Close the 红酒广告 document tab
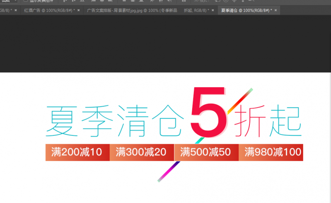The width and height of the screenshot is (331, 203). (79, 10)
